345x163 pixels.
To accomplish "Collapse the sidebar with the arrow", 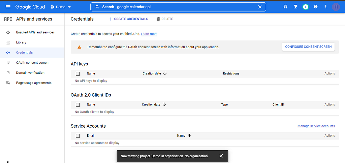I will [x=8, y=162].
